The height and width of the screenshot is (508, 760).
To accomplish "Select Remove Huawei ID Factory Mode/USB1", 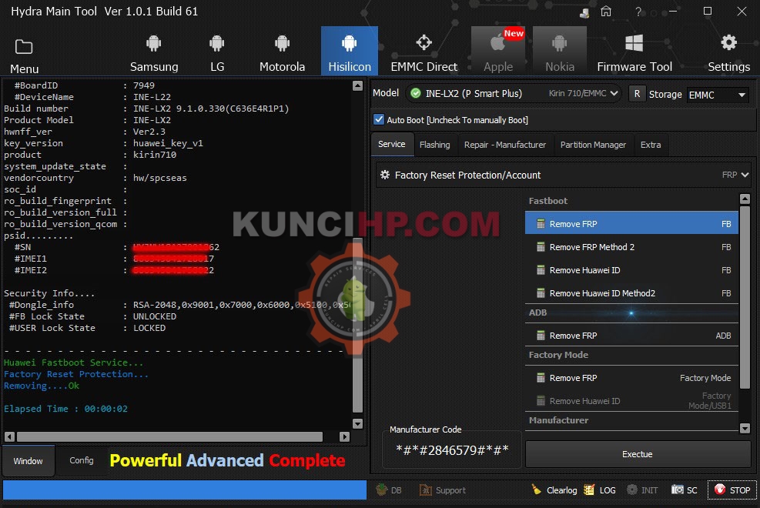I will (x=631, y=401).
